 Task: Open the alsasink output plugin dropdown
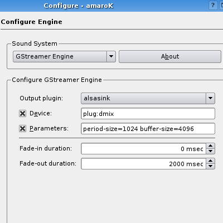point(148,98)
